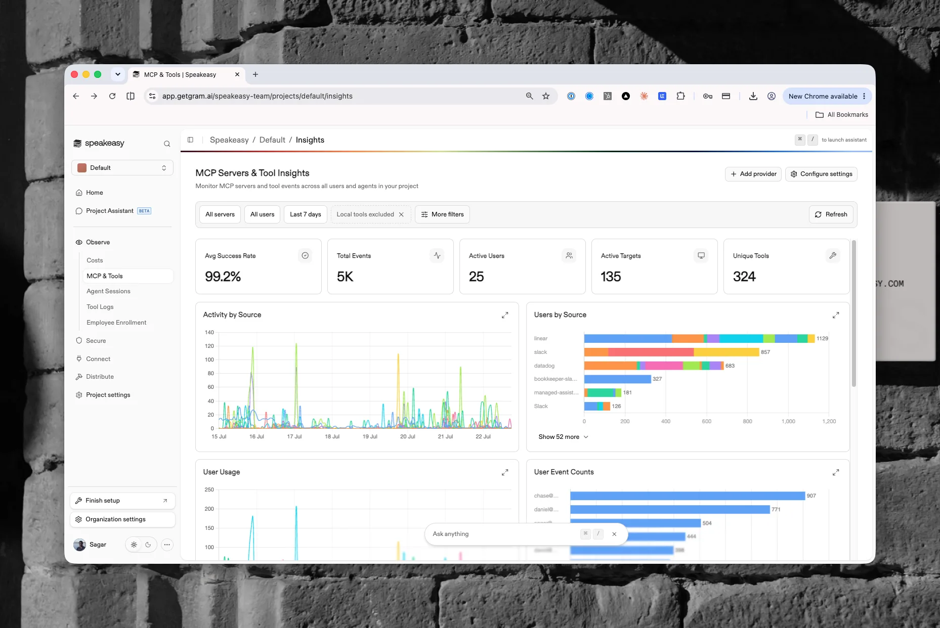
Task: Open All Bookmarks folder
Action: click(x=842, y=115)
